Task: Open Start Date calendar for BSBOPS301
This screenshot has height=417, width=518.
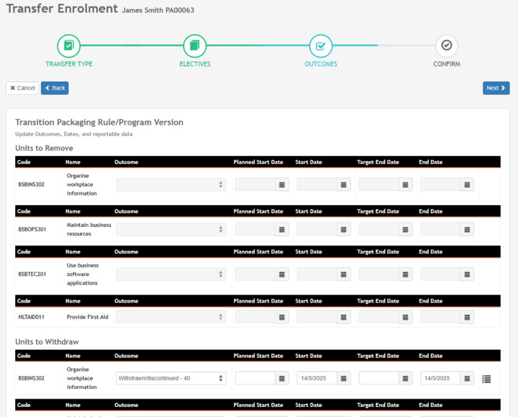Action: pyautogui.click(x=344, y=230)
